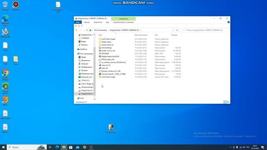Go up one folder level arrow
Screen dimensions: 267x150
tap(87, 30)
